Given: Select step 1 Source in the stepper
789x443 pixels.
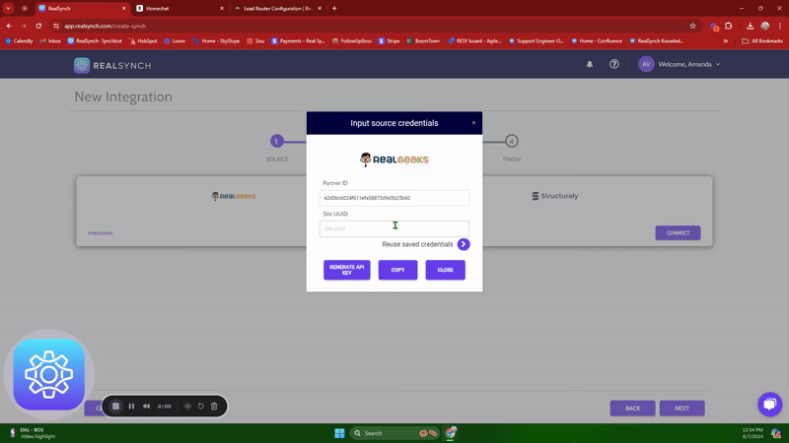Looking at the screenshot, I should pyautogui.click(x=276, y=141).
